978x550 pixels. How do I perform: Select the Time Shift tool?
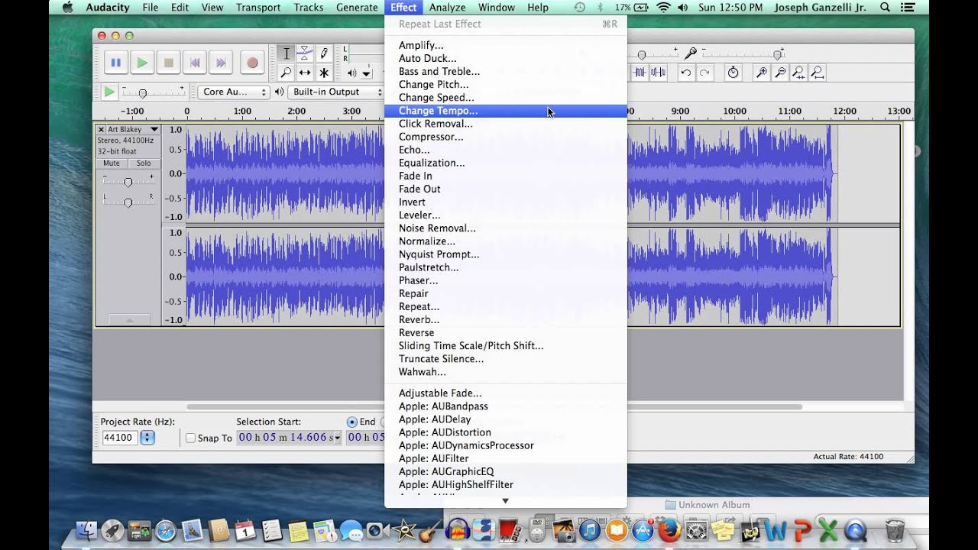click(x=304, y=73)
